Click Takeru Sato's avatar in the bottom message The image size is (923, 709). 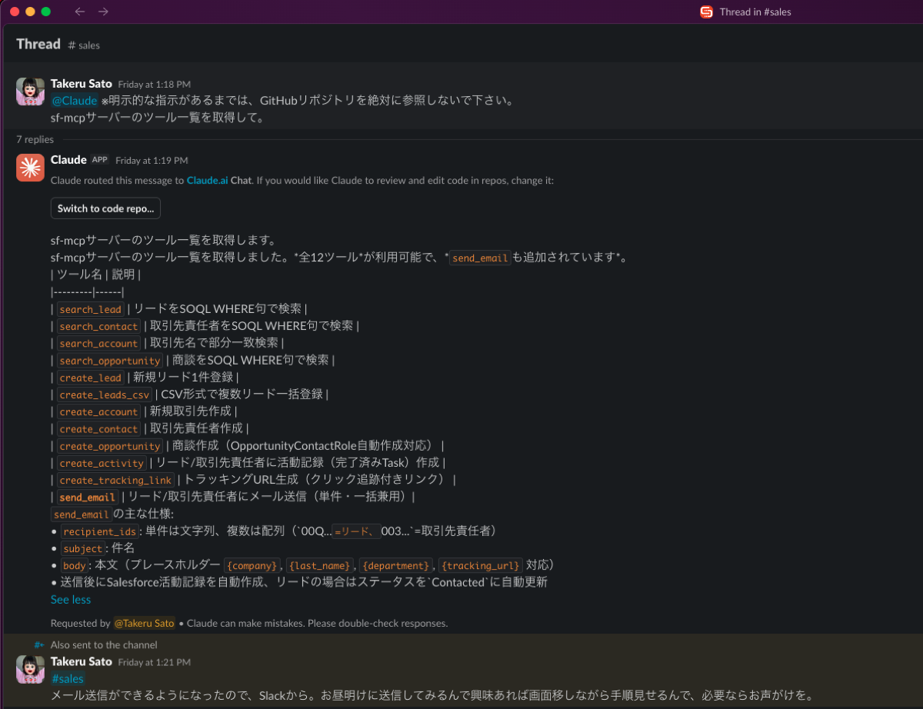tap(30, 670)
